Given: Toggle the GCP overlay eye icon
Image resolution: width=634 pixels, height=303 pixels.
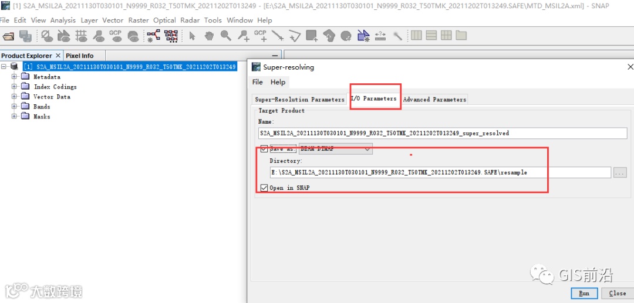Looking at the screenshot, I should (116, 36).
